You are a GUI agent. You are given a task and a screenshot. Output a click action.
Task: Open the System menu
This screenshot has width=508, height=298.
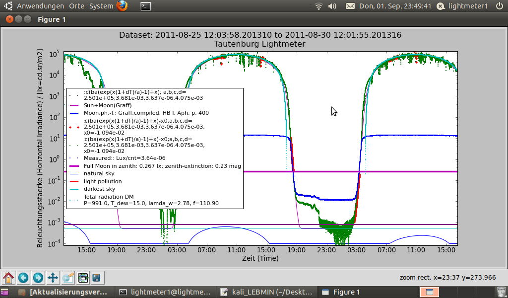(x=101, y=6)
